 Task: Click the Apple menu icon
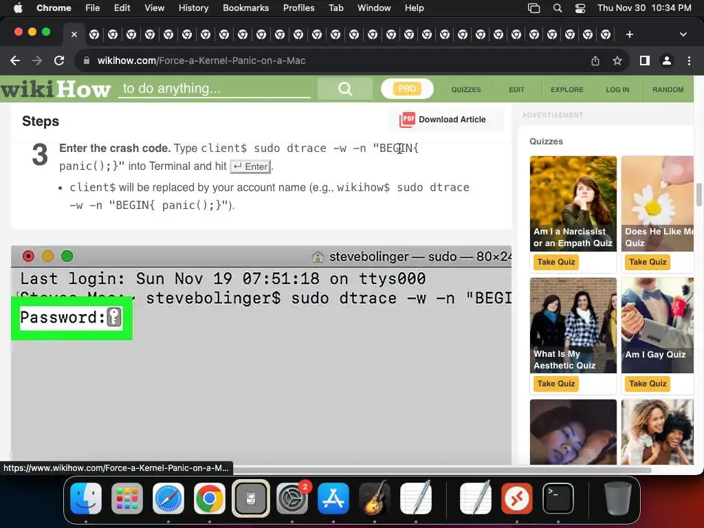coord(18,8)
